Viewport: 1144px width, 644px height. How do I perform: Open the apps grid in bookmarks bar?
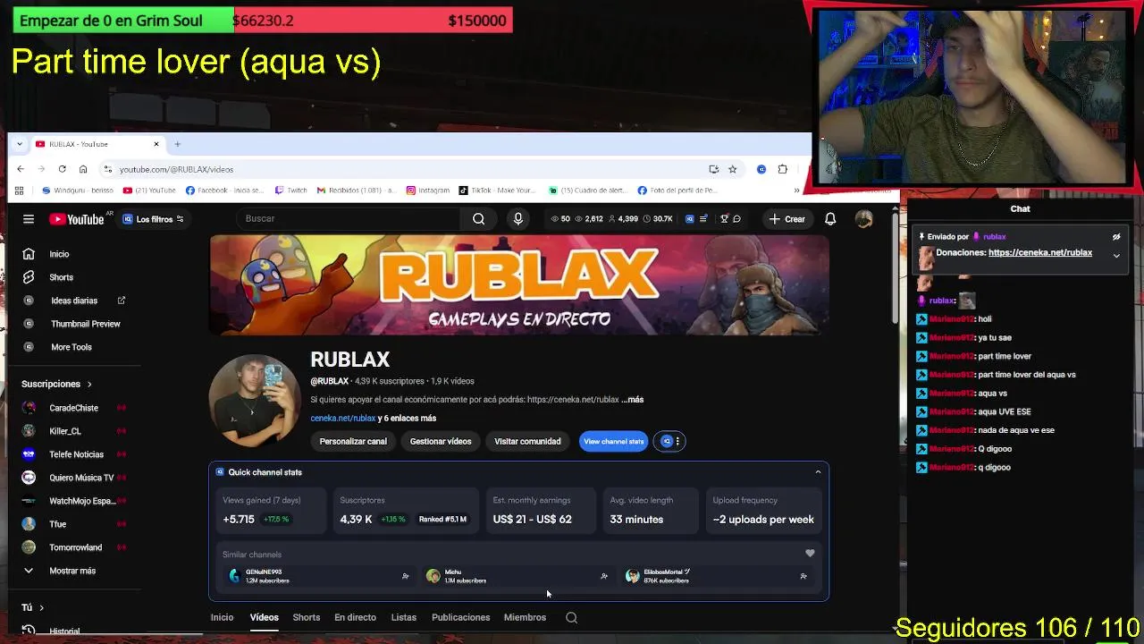point(19,191)
